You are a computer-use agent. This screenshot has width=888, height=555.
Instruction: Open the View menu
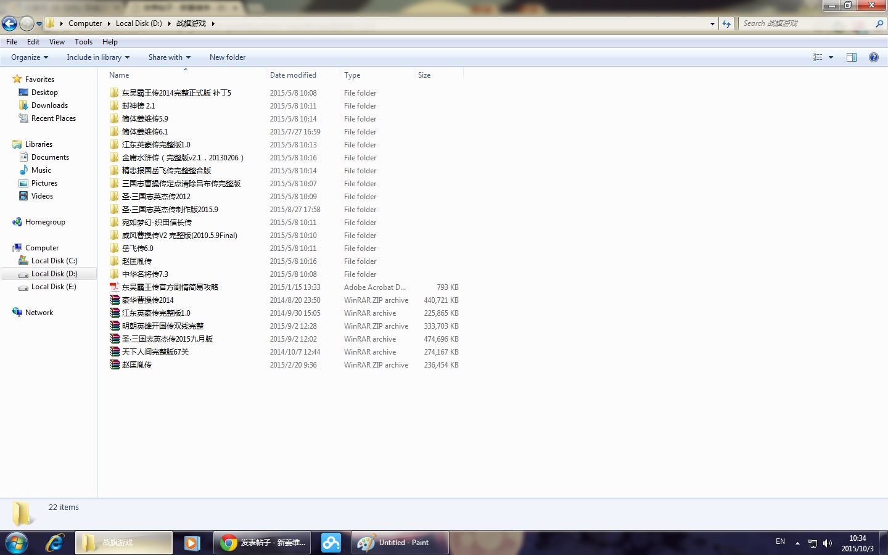tap(57, 42)
